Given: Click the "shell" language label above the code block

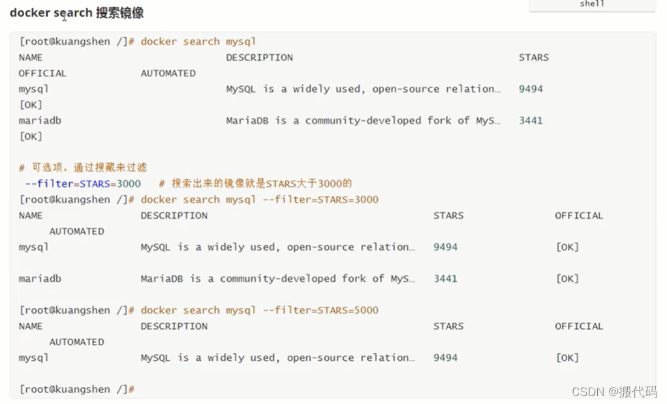Looking at the screenshot, I should pyautogui.click(x=592, y=4).
